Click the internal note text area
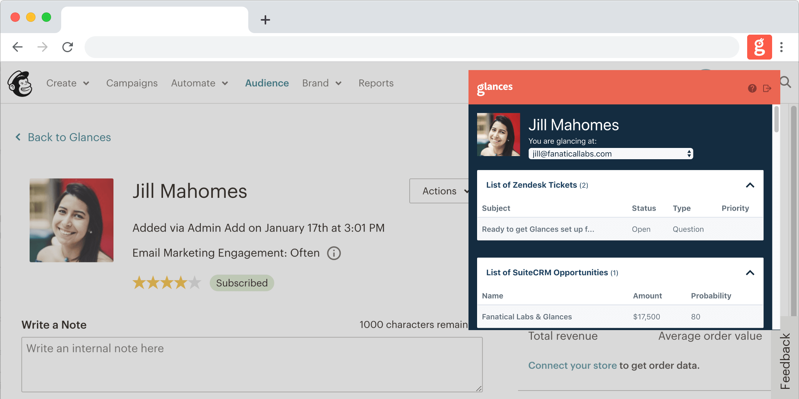 click(x=252, y=364)
